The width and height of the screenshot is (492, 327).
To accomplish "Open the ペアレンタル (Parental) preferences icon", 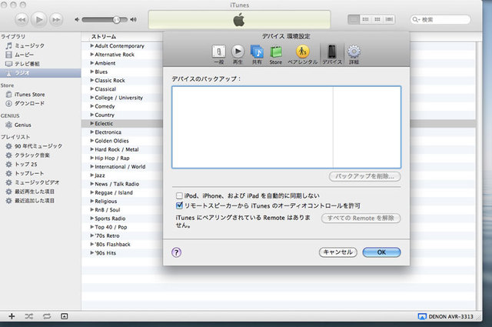I will [x=302, y=53].
